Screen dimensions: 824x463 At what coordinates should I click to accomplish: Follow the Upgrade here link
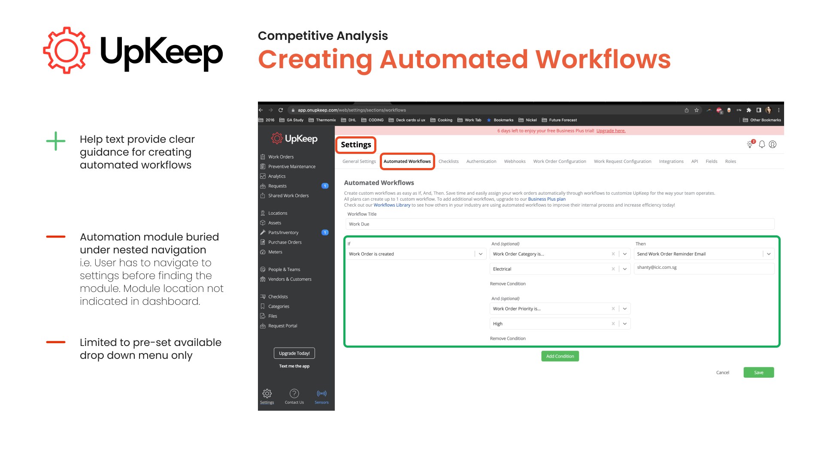tap(611, 131)
